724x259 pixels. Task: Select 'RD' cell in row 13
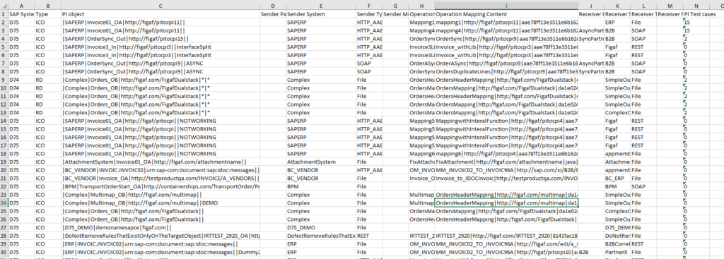(48, 112)
